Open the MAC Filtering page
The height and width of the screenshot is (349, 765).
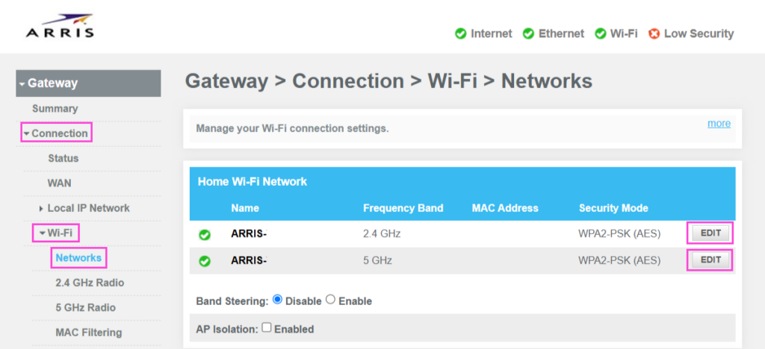pos(88,332)
